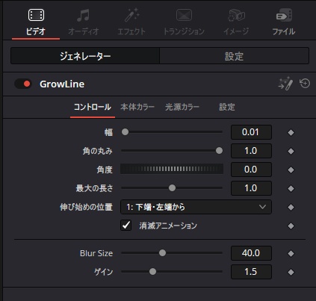
Task: Click the 幅 value field 0.01
Action: pos(251,132)
